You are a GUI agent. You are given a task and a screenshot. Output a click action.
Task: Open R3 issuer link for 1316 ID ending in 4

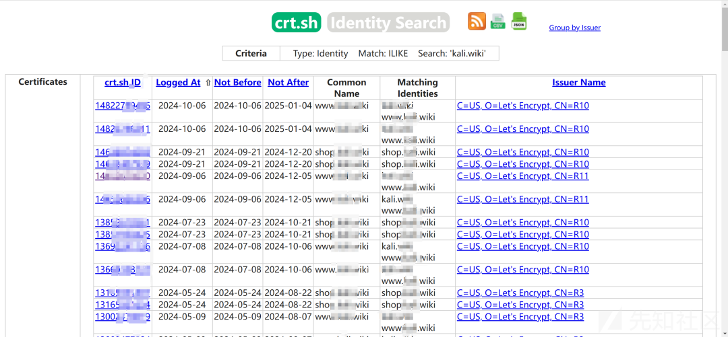(520, 305)
